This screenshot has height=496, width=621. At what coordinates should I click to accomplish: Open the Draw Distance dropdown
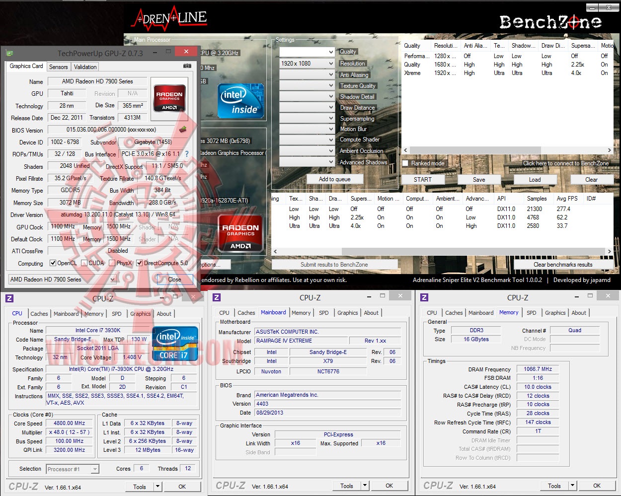coord(307,107)
